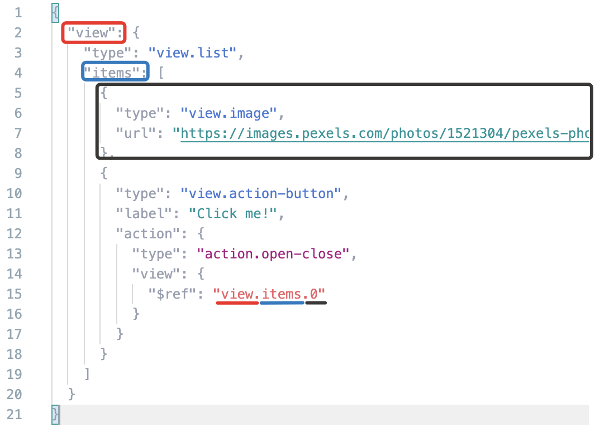This screenshot has width=595, height=427.
Task: Click the "view.list" string value
Action: click(x=193, y=53)
